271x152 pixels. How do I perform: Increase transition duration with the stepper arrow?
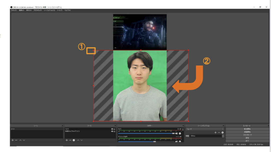click(x=223, y=135)
